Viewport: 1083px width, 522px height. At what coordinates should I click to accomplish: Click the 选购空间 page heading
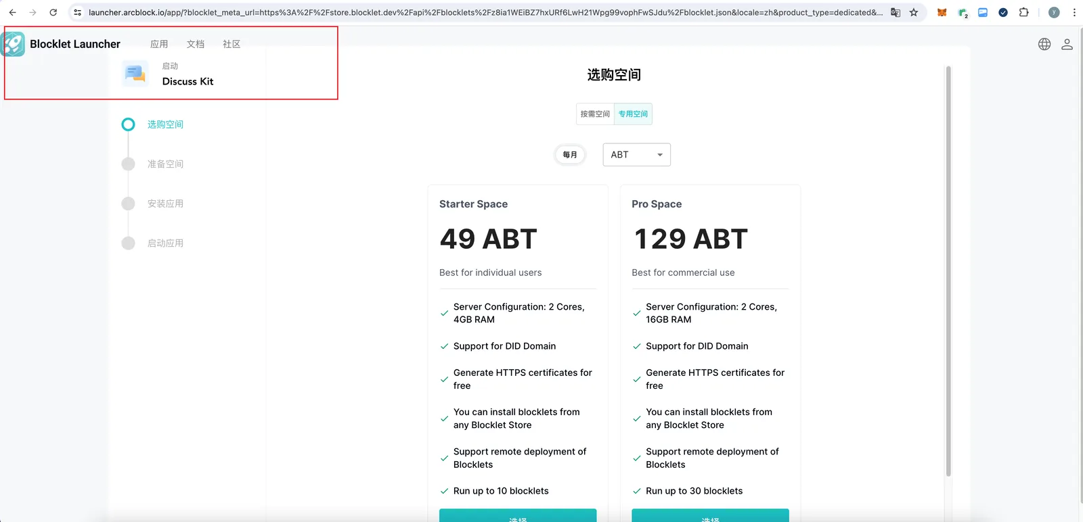tap(614, 75)
